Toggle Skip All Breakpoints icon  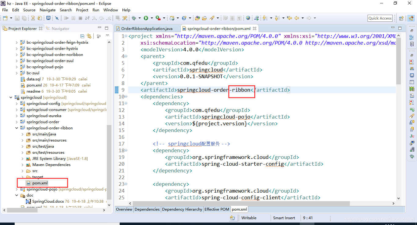(57, 18)
